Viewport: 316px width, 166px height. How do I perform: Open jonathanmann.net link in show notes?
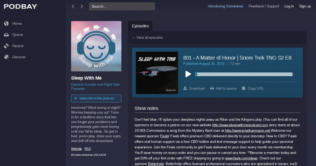click(x=248, y=130)
